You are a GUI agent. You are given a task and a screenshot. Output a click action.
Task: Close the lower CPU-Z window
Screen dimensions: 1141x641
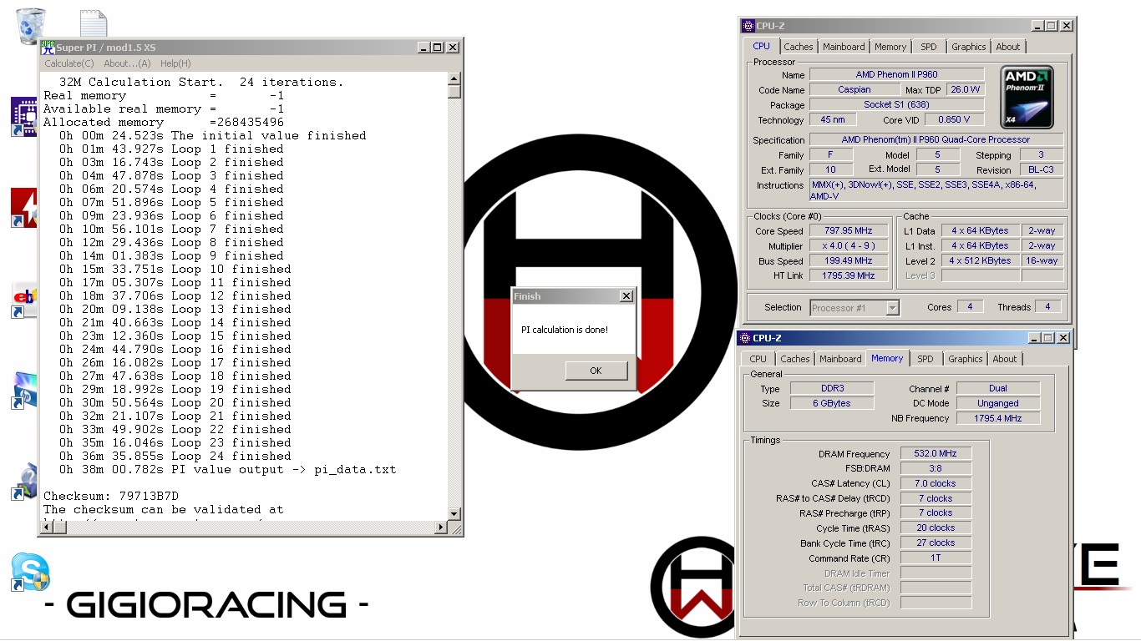1062,338
